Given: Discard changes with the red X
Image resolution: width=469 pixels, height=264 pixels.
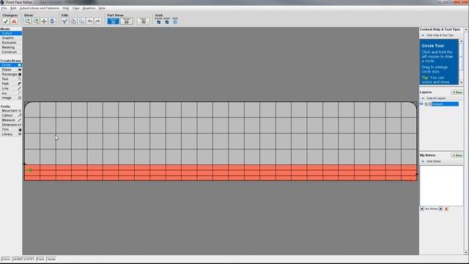Looking at the screenshot, I should click(x=14, y=21).
